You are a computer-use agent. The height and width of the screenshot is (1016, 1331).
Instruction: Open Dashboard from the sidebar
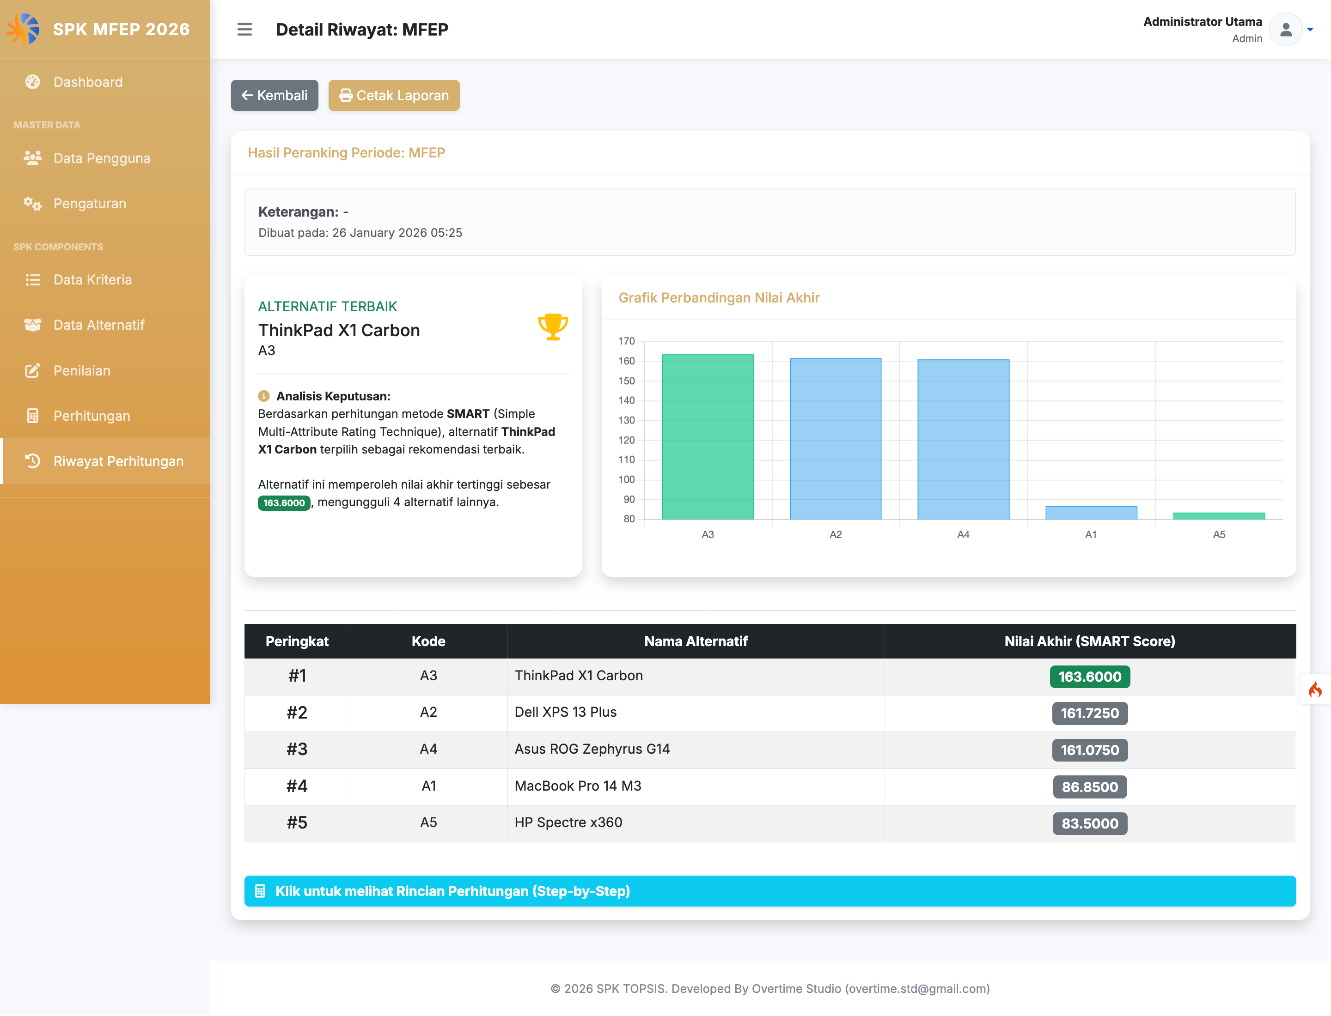pyautogui.click(x=105, y=82)
